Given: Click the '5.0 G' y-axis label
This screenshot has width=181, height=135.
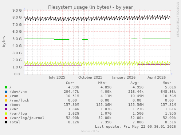Looking at the screenshot, I should pyautogui.click(x=17, y=39).
